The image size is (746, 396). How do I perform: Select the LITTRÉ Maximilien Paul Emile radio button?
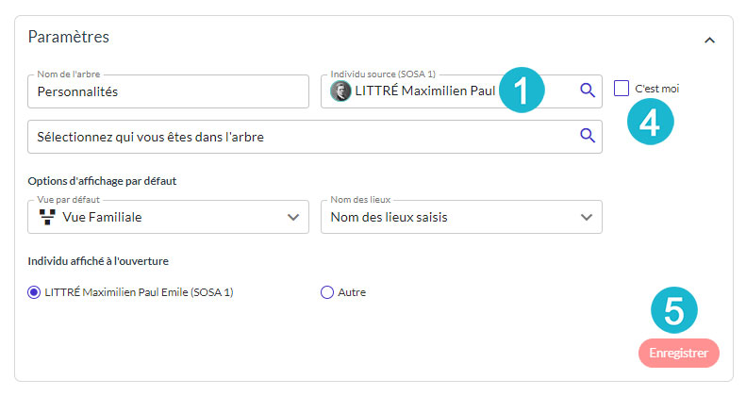35,292
